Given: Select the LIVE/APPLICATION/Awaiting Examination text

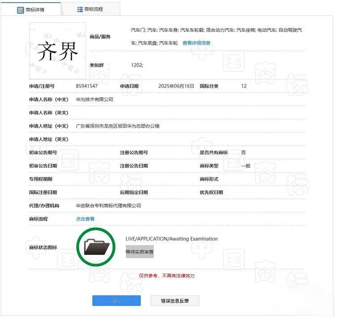Looking at the screenshot, I should 172,239.
